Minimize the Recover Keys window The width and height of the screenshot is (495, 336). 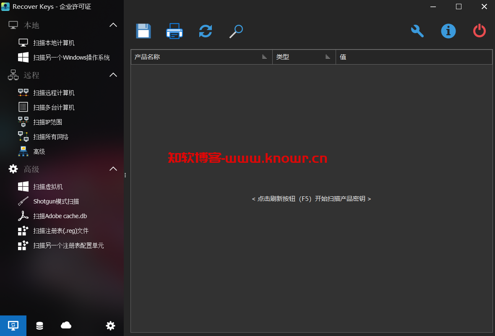coord(433,7)
